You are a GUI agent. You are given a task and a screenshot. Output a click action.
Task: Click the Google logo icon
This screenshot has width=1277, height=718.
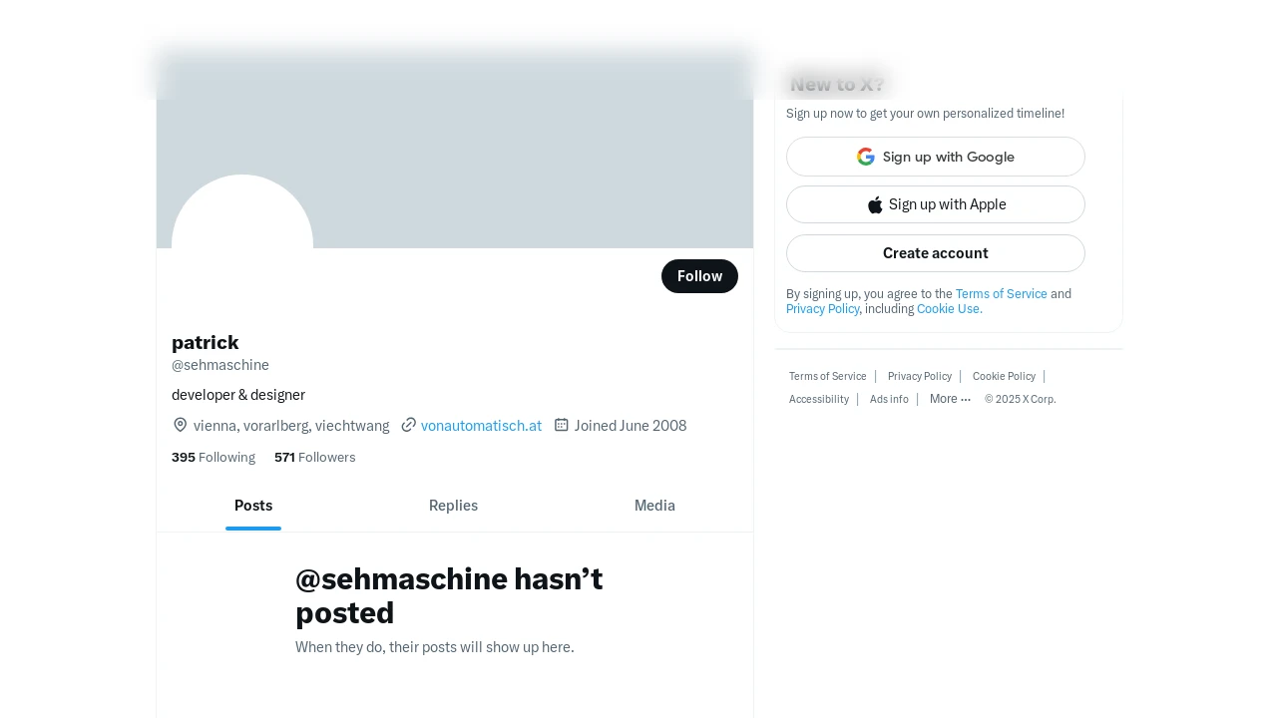click(866, 157)
